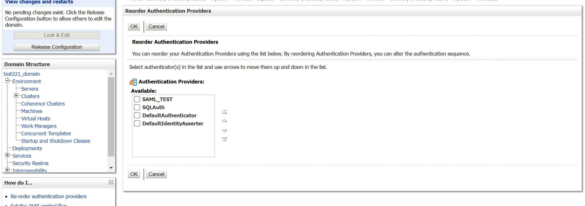This screenshot has height=206, width=585.
Task: Move selected provider down one position
Action: click(x=224, y=130)
